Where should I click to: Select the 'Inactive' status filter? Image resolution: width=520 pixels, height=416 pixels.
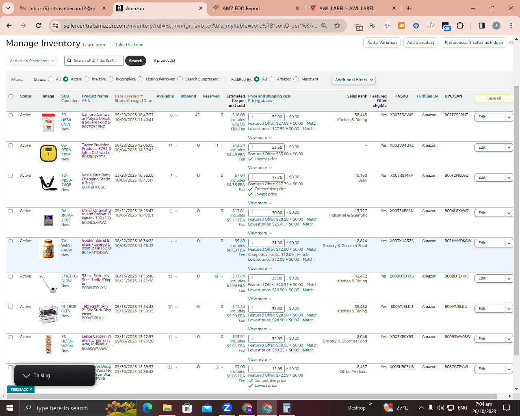pos(87,79)
